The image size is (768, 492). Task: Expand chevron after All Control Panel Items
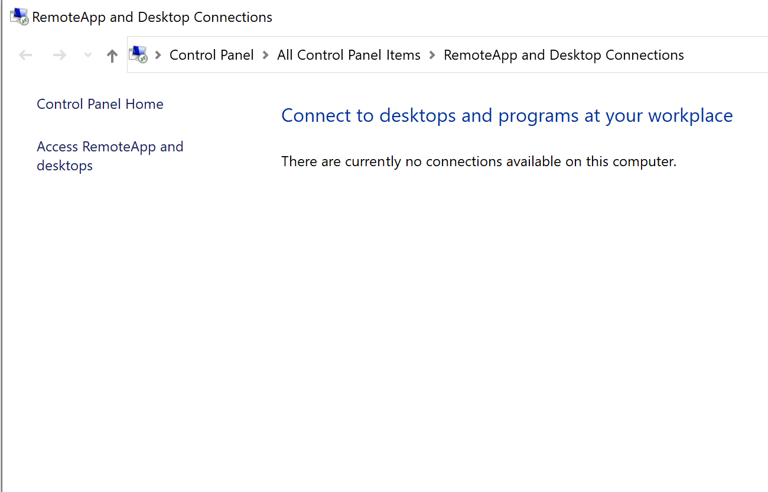pyautogui.click(x=432, y=55)
